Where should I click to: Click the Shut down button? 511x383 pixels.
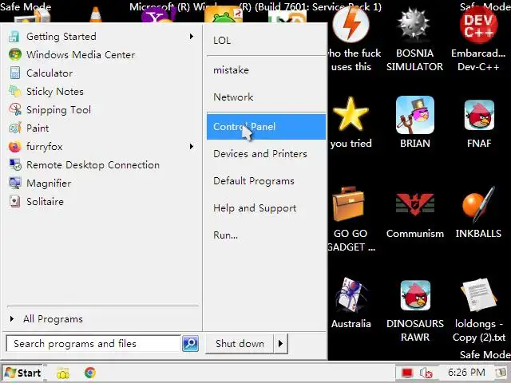(x=240, y=343)
